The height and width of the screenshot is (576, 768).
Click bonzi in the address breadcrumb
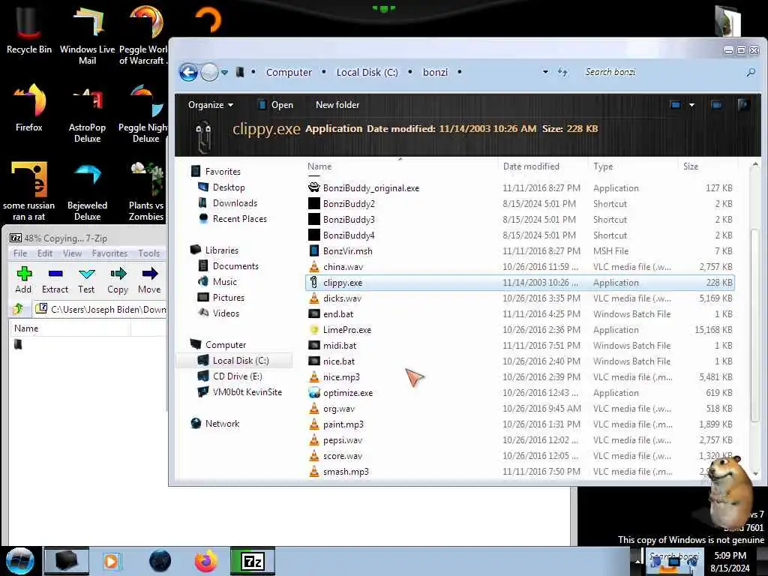pos(435,73)
